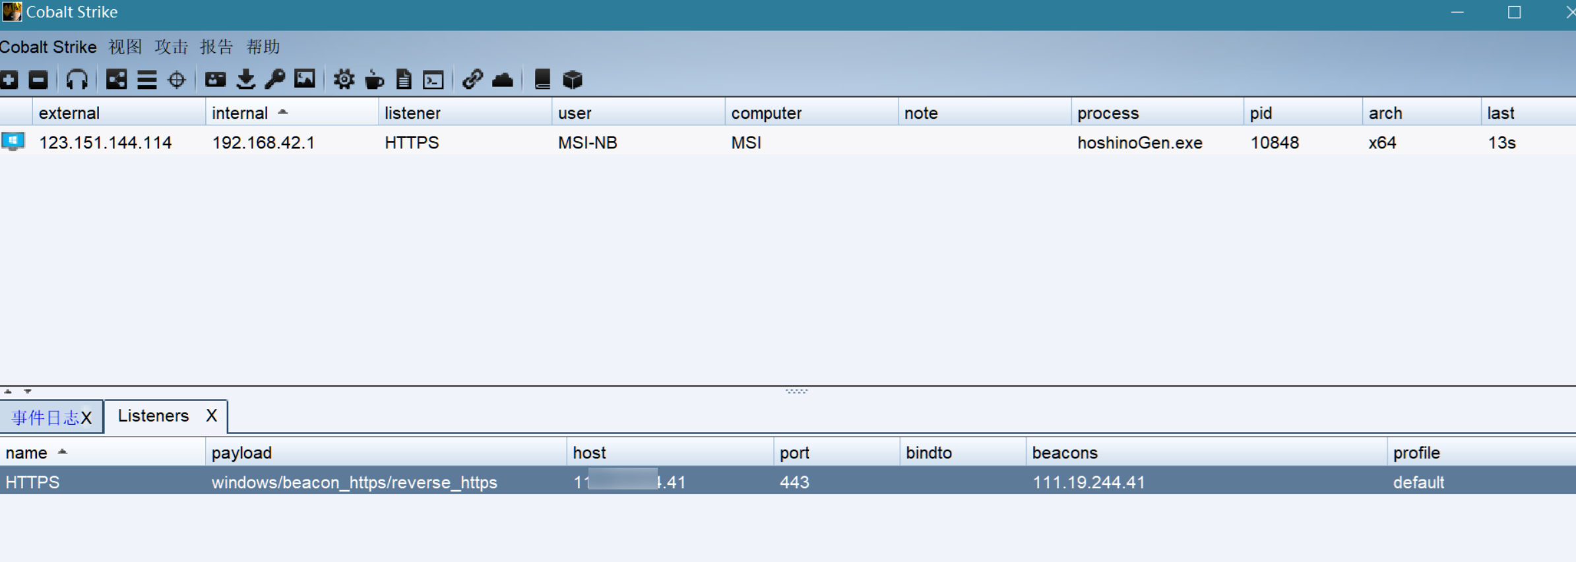Minimize the Cobalt Strike window
Viewport: 1576px width, 562px height.
[1458, 13]
